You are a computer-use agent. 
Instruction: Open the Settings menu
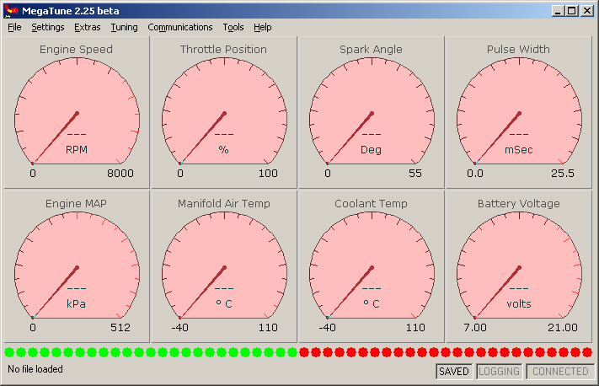tap(48, 27)
